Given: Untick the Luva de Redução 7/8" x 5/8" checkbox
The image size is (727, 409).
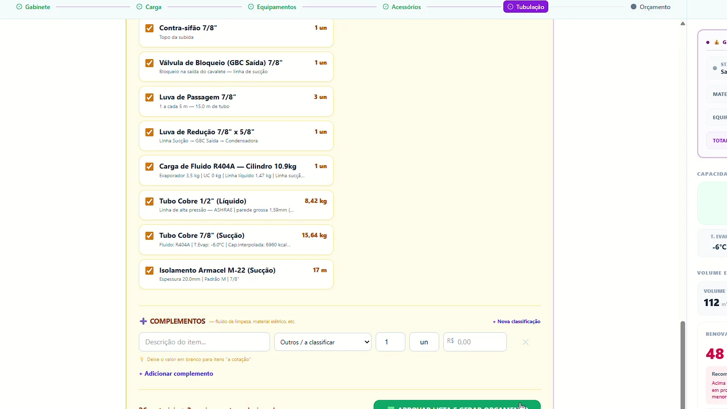Looking at the screenshot, I should pyautogui.click(x=149, y=132).
